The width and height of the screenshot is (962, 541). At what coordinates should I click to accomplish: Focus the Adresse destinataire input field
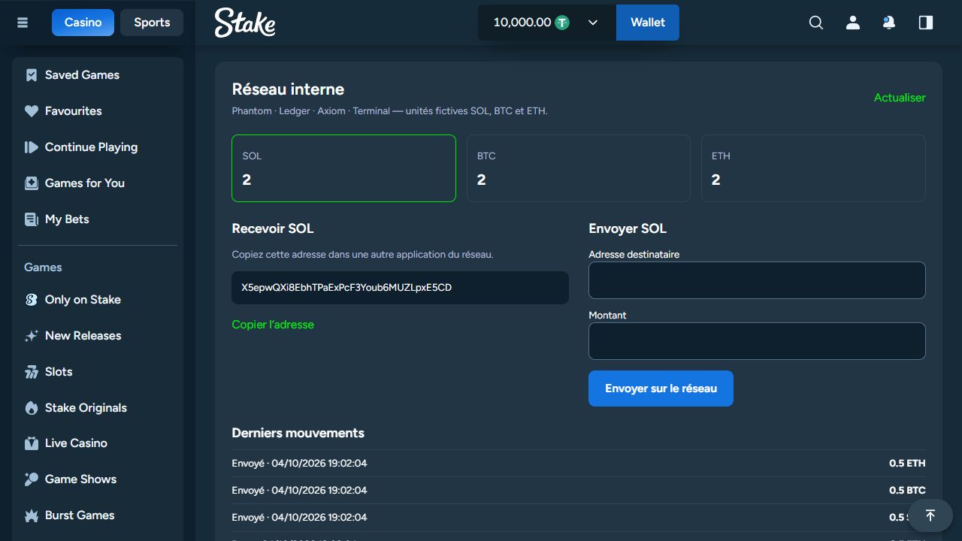point(757,280)
